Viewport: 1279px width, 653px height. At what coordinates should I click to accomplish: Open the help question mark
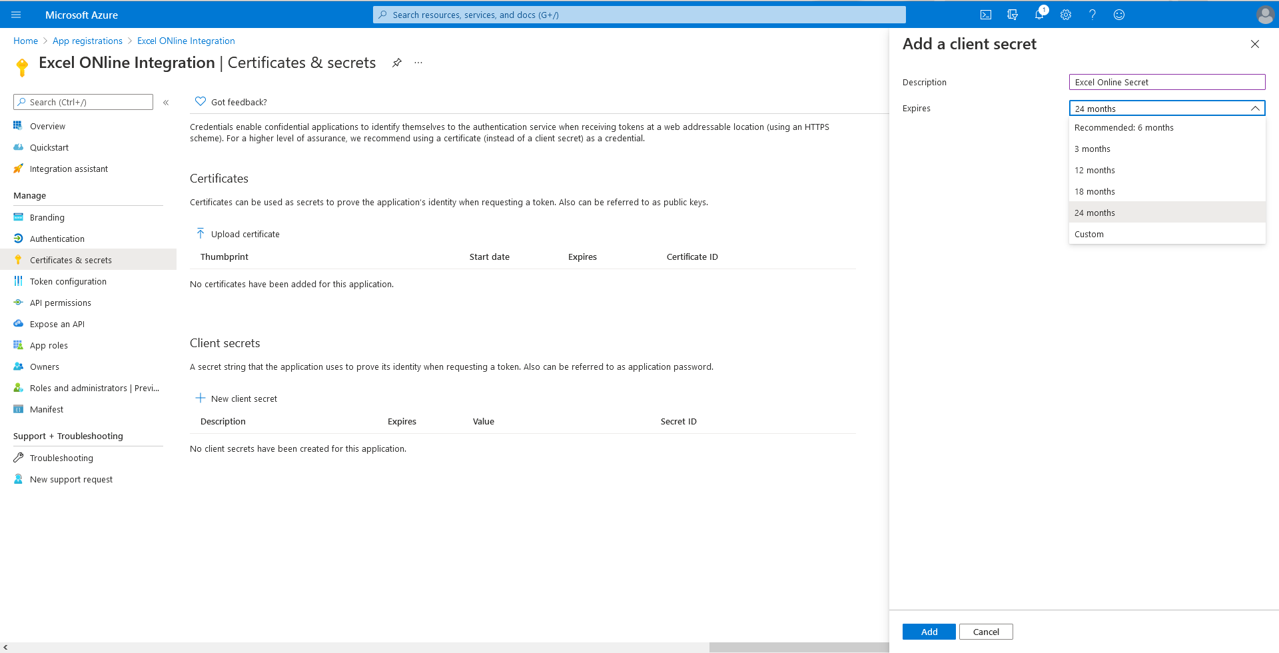click(1092, 15)
